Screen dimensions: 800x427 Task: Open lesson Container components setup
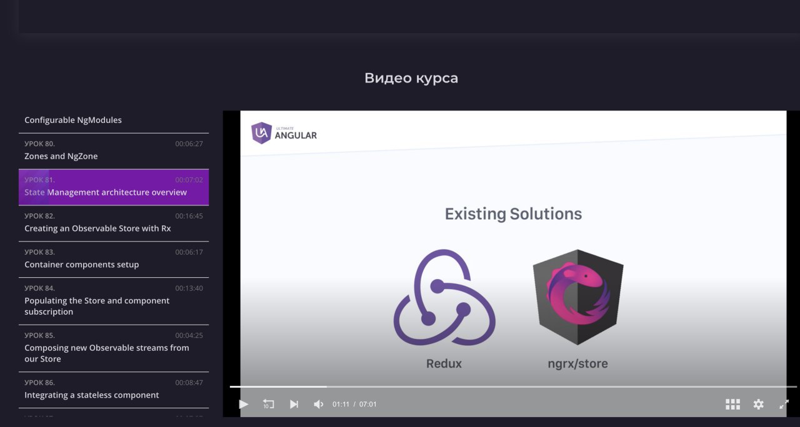click(114, 259)
